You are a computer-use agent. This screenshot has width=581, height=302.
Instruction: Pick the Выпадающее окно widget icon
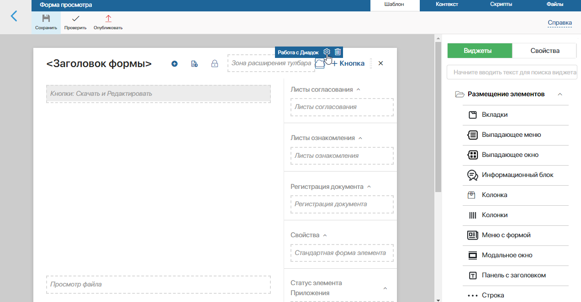pyautogui.click(x=473, y=155)
